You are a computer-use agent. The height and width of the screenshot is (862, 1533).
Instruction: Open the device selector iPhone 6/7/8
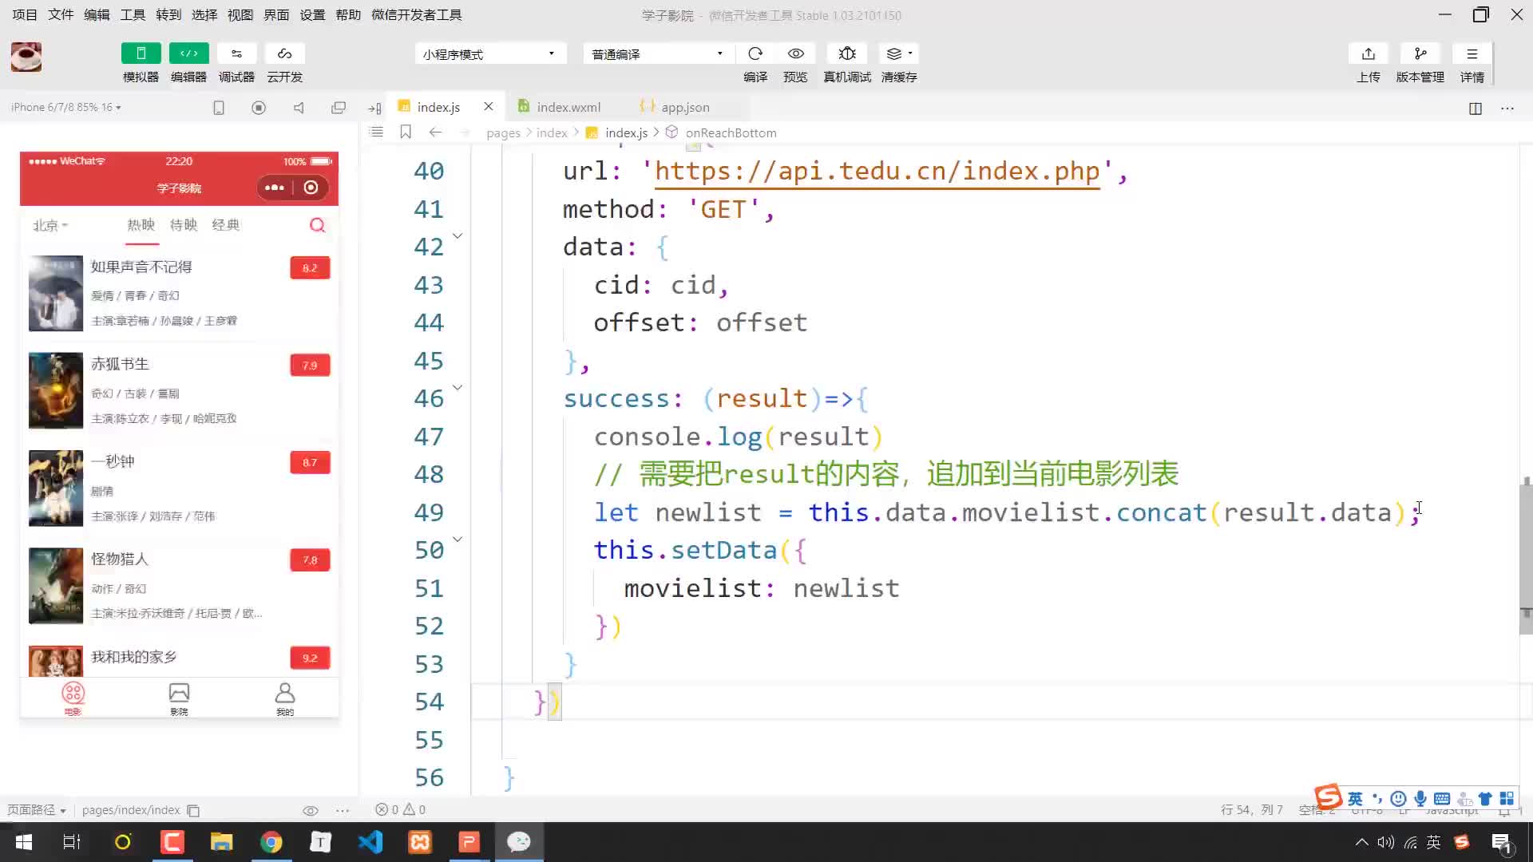point(66,107)
